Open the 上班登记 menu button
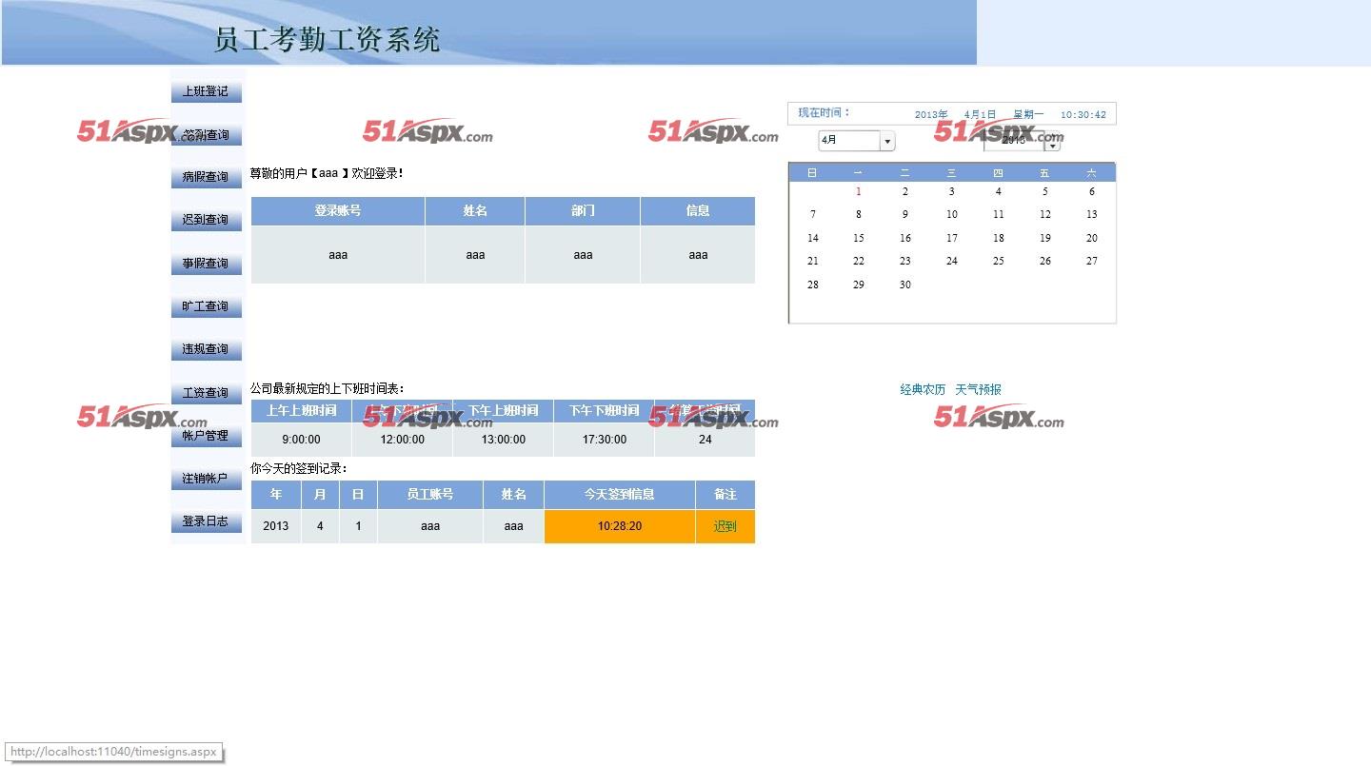 (206, 91)
